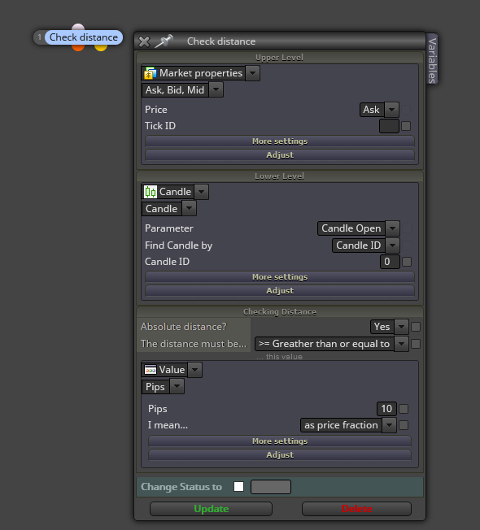Click the Lower Level Adjust button

tap(280, 291)
